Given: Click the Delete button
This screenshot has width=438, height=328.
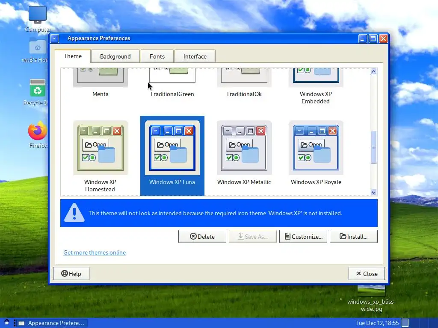Looking at the screenshot, I should (202, 237).
